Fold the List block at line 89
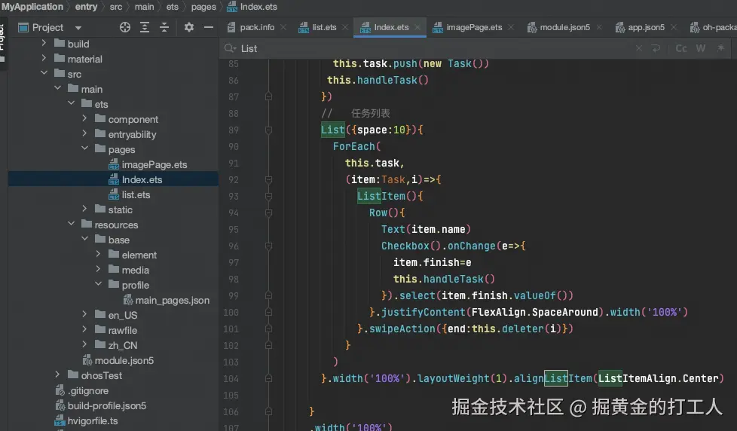Image resolution: width=737 pixels, height=431 pixels. pos(268,130)
